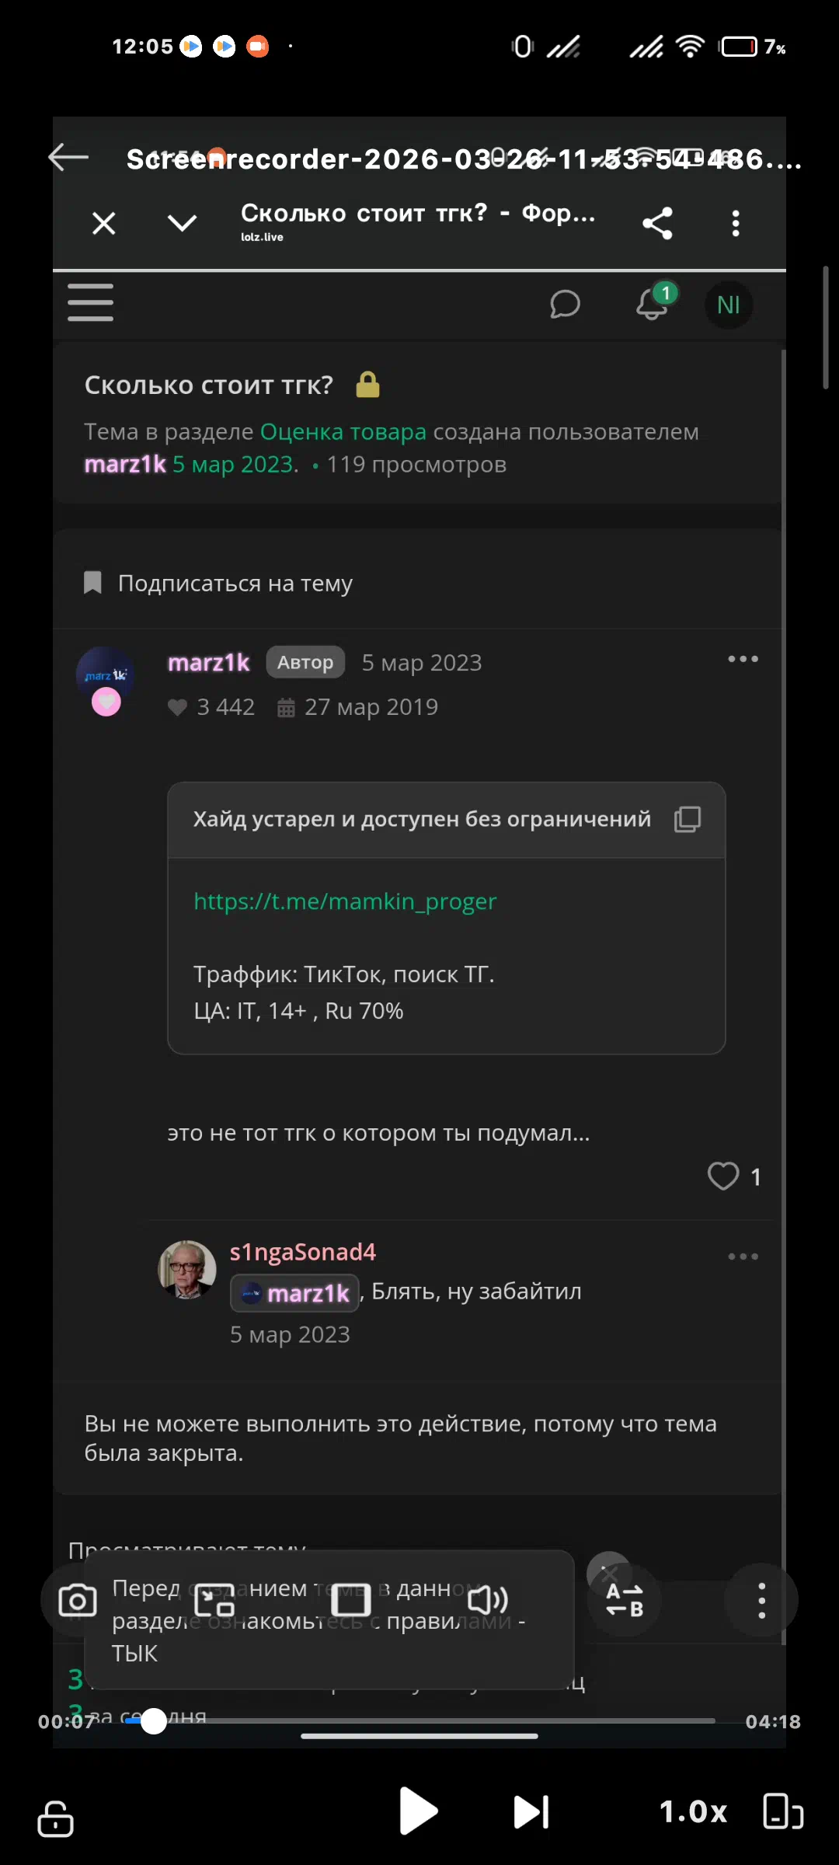Image resolution: width=839 pixels, height=1865 pixels.
Task: Expand the browser tab chevron dropdown
Action: 182,224
